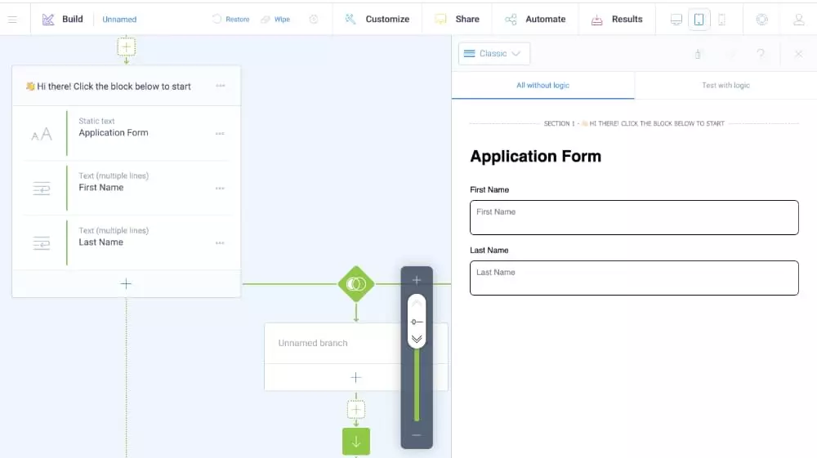The image size is (817, 458).
Task: Click the static text AA icon
Action: point(41,134)
